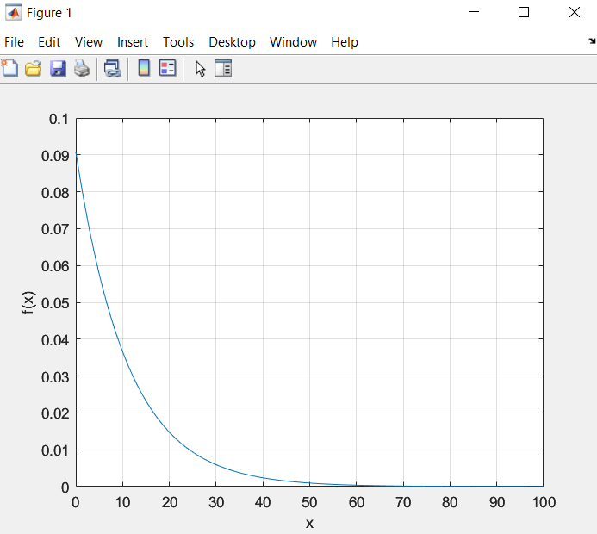Click the New Figure toolbar icon

[x=9, y=69]
